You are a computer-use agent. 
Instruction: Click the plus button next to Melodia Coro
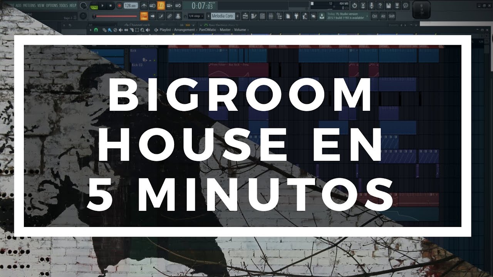(x=238, y=16)
